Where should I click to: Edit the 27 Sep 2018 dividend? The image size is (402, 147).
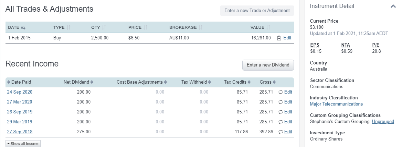pos(288,132)
